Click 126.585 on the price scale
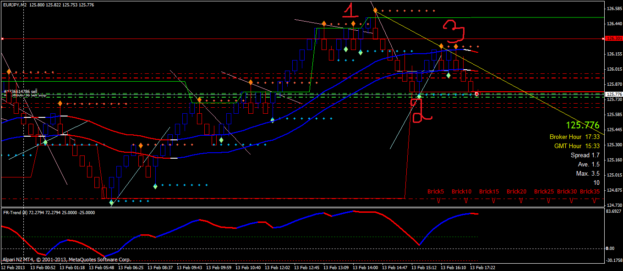Screen dimensions: 623x271 (614, 9)
